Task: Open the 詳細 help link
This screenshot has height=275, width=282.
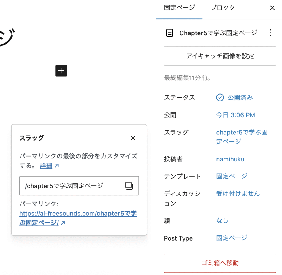Action: point(46,166)
